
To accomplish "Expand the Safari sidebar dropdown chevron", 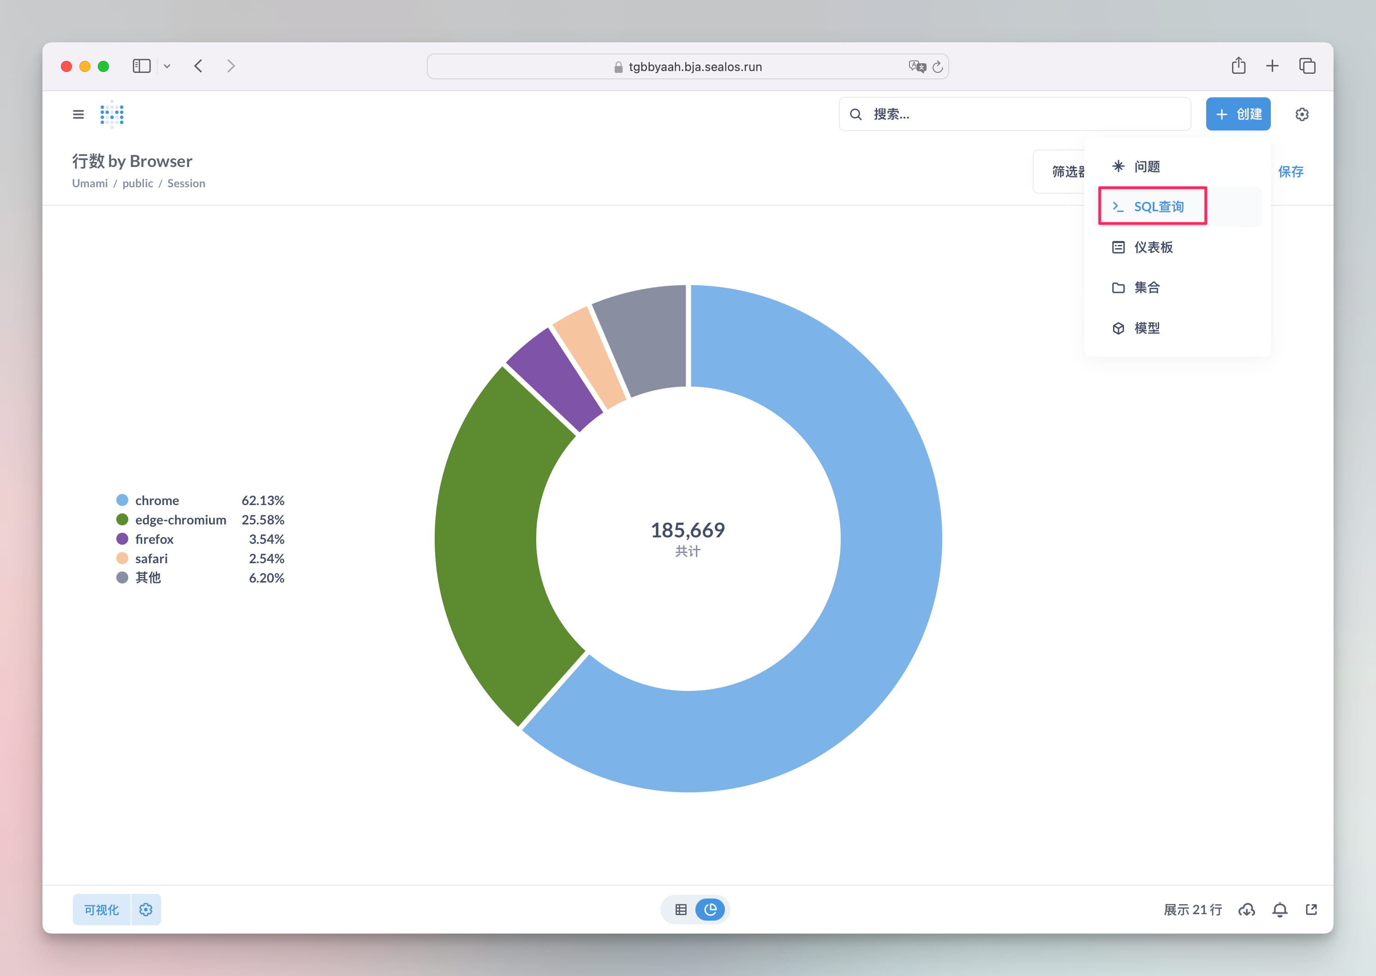I will (167, 66).
